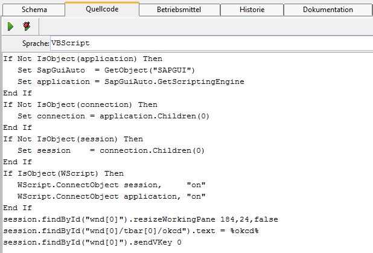This screenshot has width=373, height=253.
Task: Place cursor on the GetObject("SAPGUI") line
Action: (106, 70)
